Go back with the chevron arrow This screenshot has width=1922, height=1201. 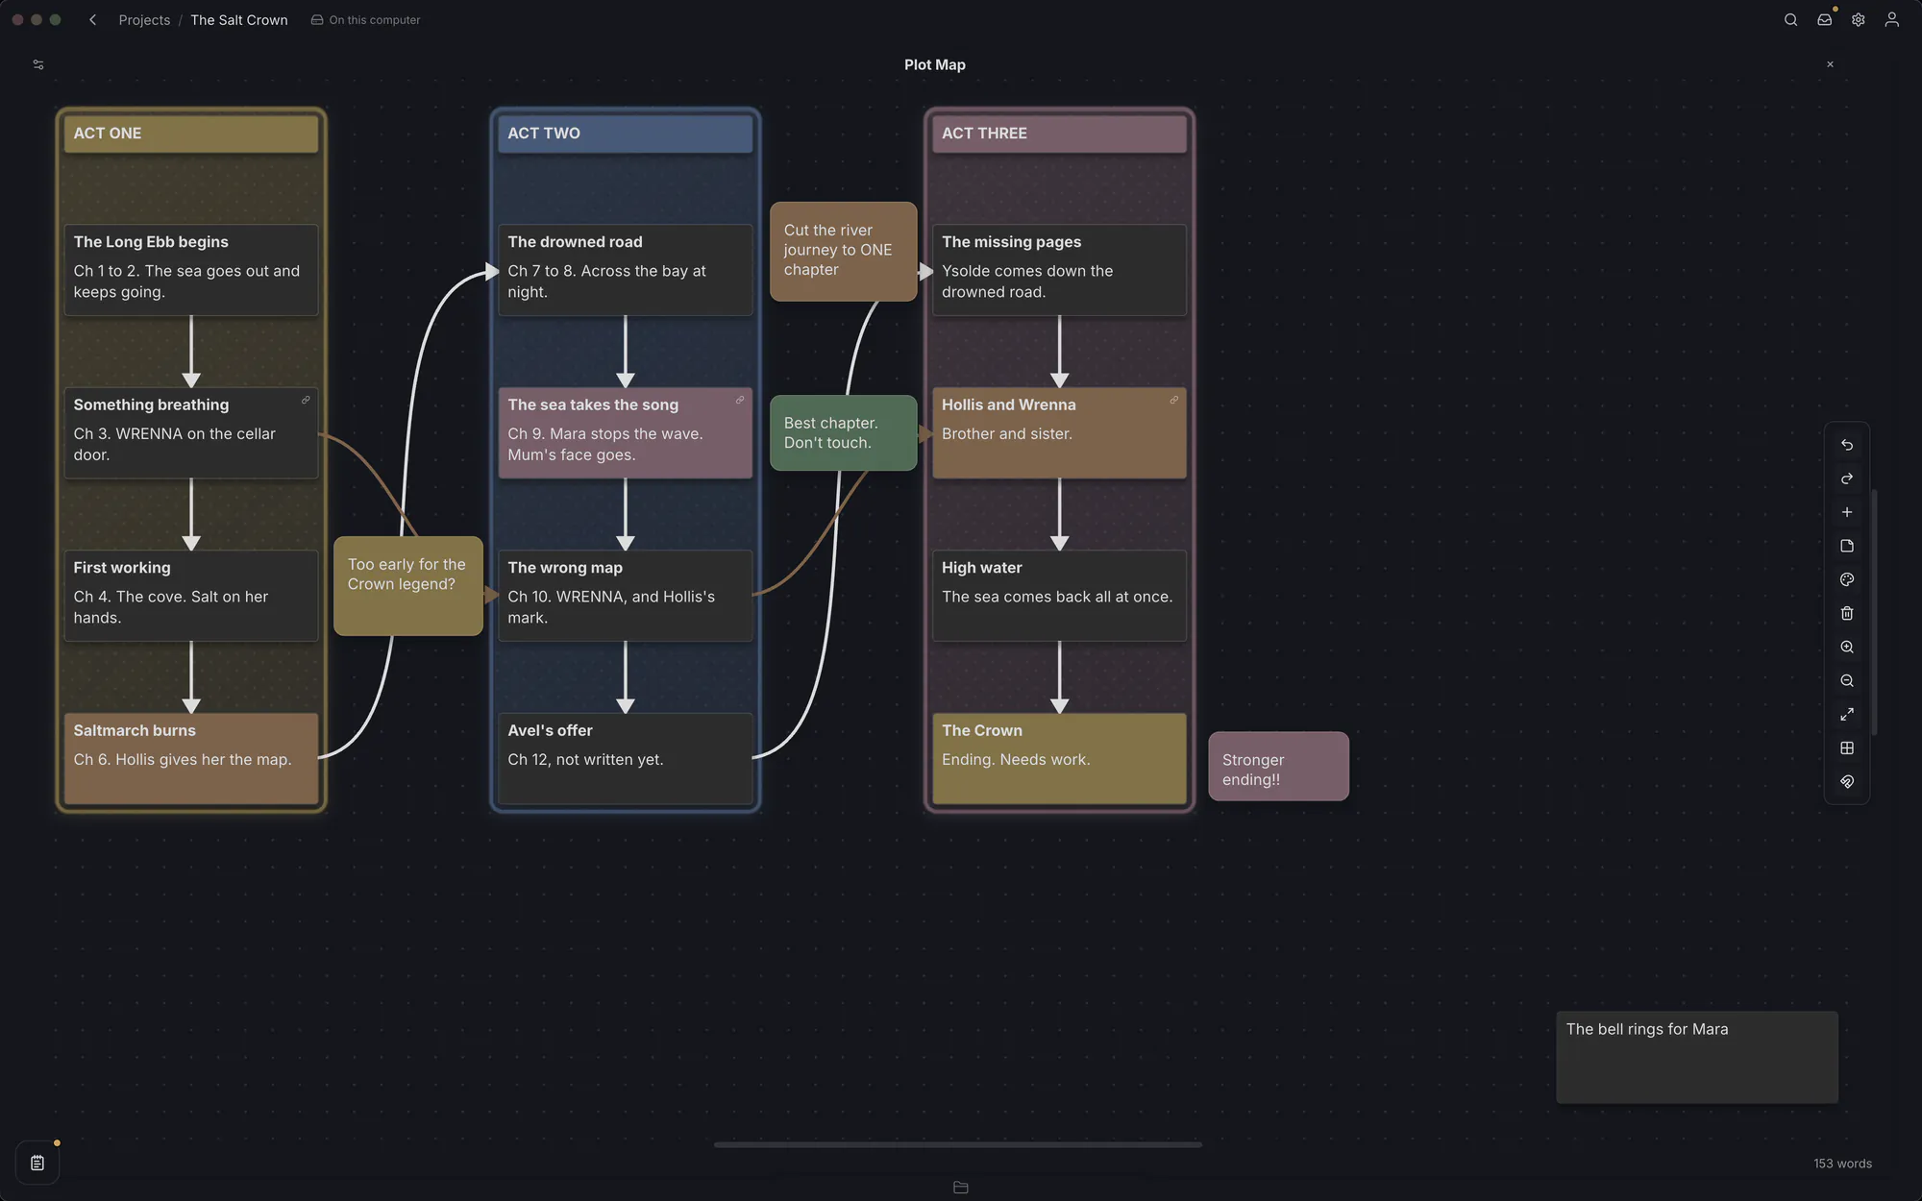tap(92, 19)
